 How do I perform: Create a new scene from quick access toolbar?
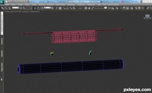(x=7, y=2)
